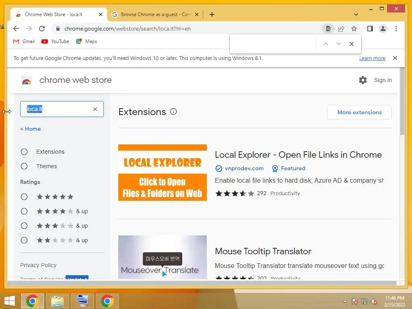Open the tab search dropdown chevron

(356, 14)
